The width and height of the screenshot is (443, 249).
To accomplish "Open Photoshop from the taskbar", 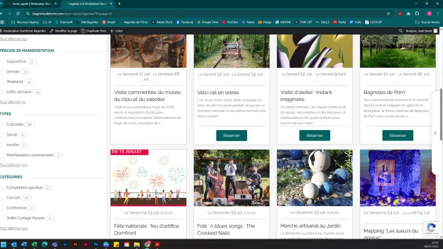I will [96, 244].
